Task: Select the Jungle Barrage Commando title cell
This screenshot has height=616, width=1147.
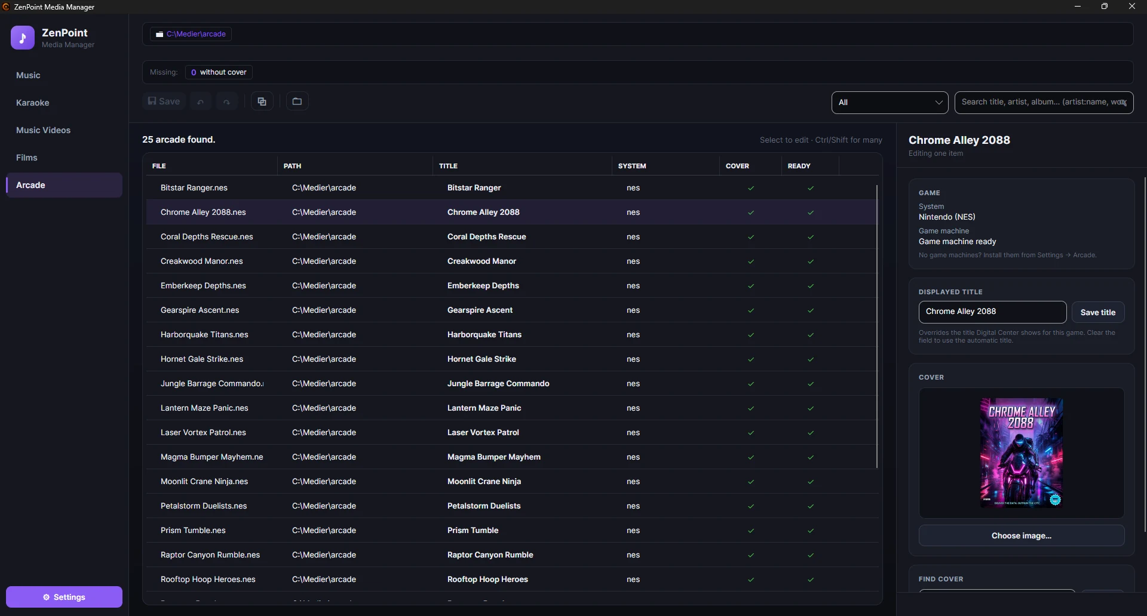Action: [498, 384]
